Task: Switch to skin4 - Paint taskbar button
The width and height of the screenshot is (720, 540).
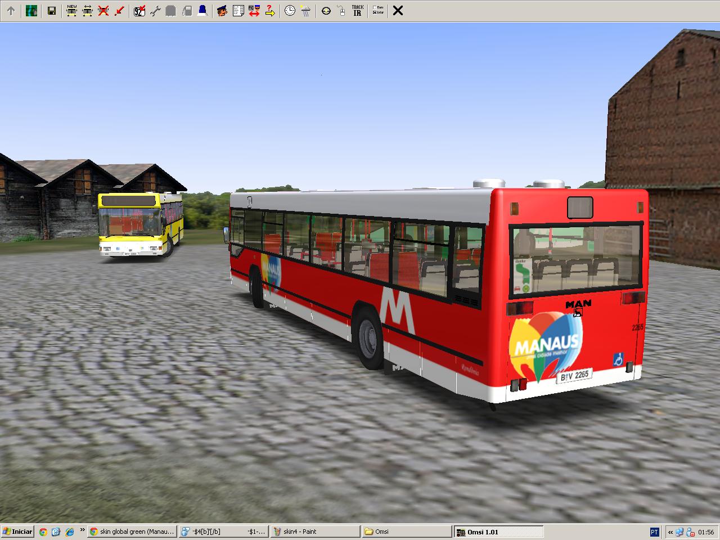Action: coord(315,532)
